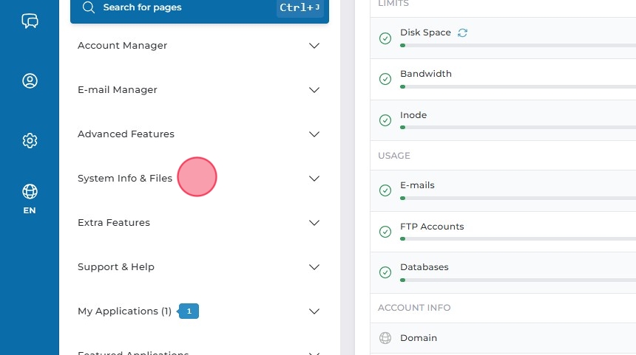
Task: Open the chat messages icon in sidebar
Action: click(30, 21)
